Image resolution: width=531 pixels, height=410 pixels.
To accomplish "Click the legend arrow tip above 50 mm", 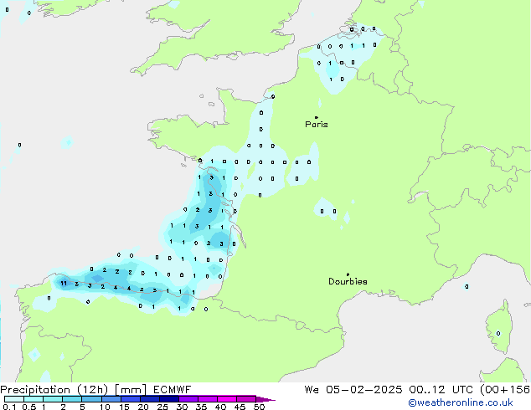I will coord(265,400).
